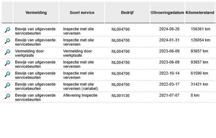This screenshot has height=138, width=216.
Task: View details of the Vermelding door werkplaats row
Action: (7, 52)
